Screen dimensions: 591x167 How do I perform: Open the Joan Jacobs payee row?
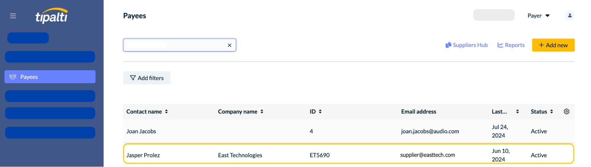click(349, 131)
